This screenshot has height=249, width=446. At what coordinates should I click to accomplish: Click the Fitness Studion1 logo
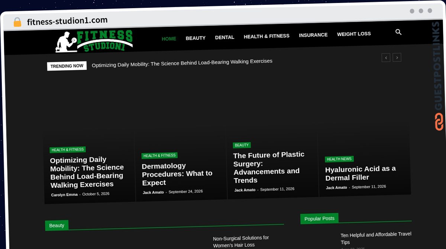point(94,41)
